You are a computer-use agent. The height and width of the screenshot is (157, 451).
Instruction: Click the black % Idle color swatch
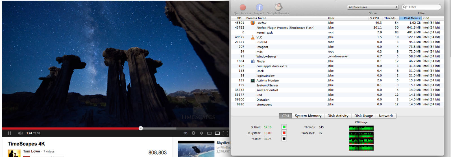pos(284,139)
